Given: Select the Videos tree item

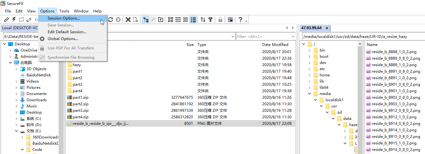Looking at the screenshot, I should click(x=33, y=81).
